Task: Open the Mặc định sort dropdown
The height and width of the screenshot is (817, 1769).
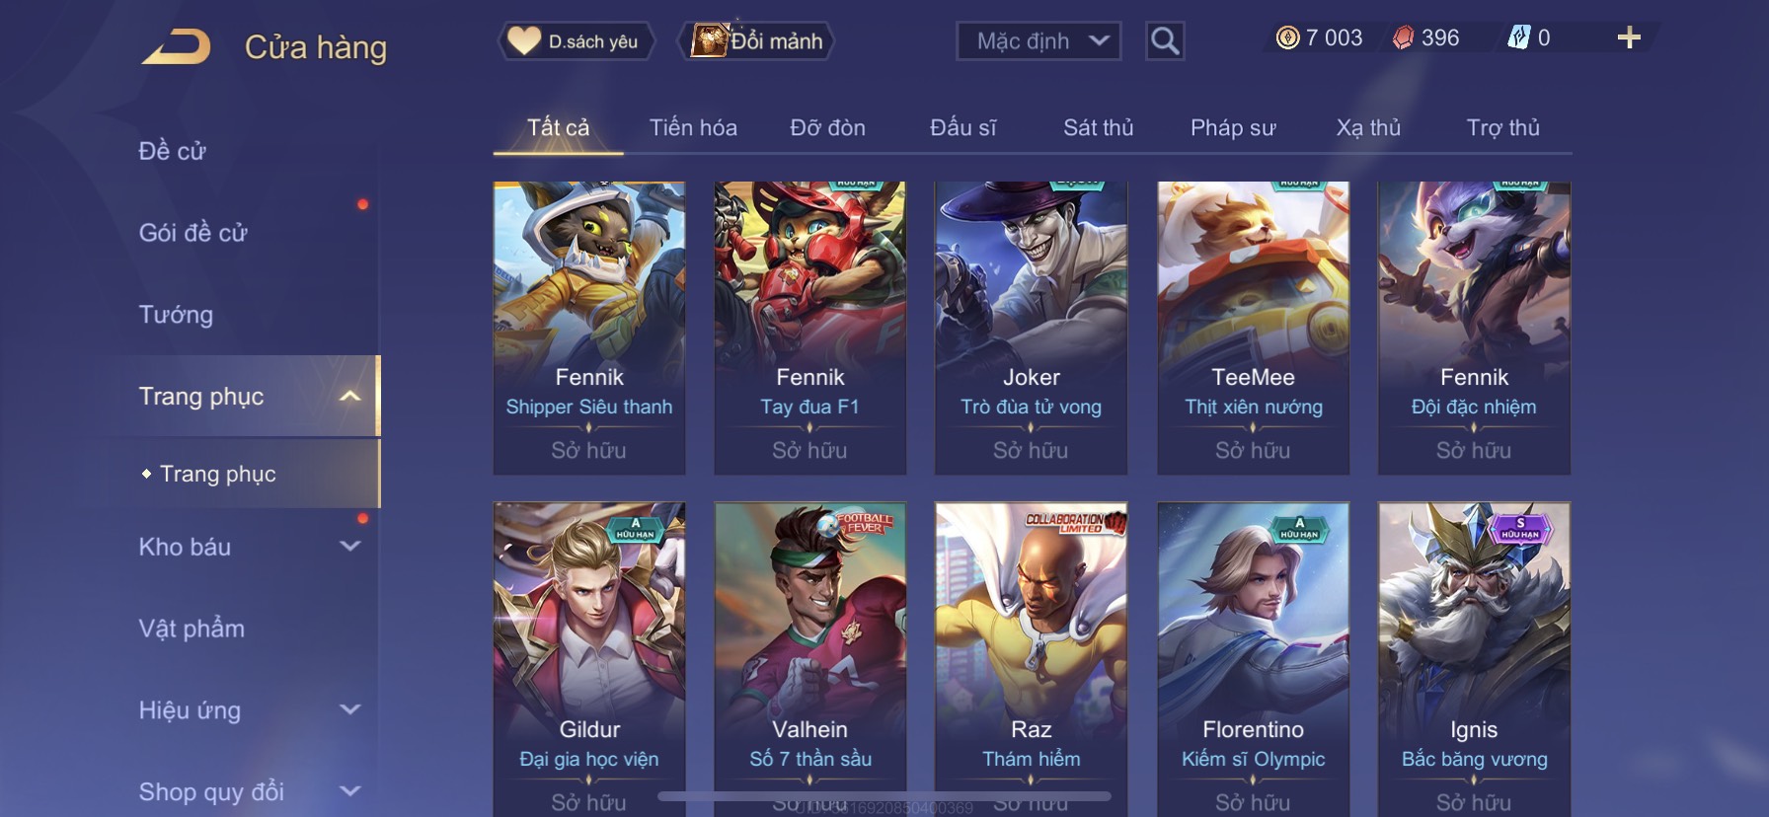Action: click(1038, 41)
